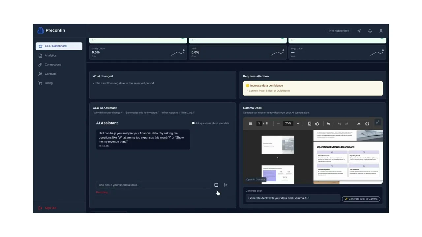Expand the deck viewer to fullscreen

pyautogui.click(x=378, y=122)
